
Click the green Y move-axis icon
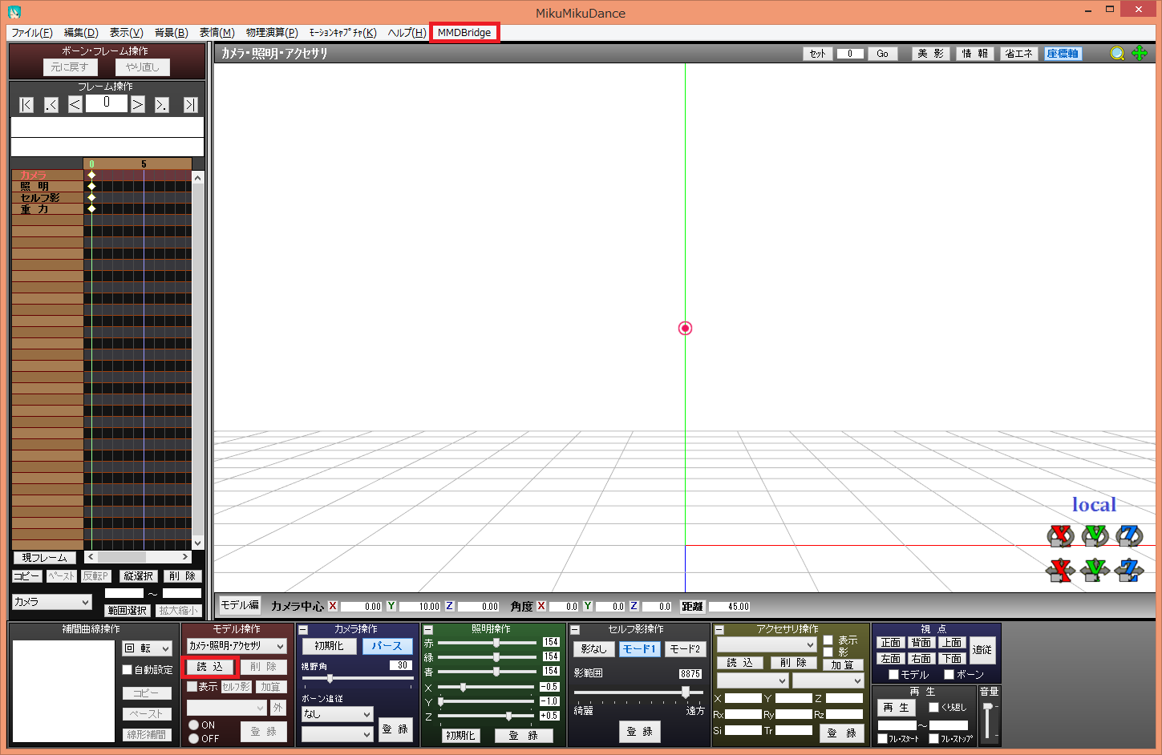click(x=1095, y=570)
